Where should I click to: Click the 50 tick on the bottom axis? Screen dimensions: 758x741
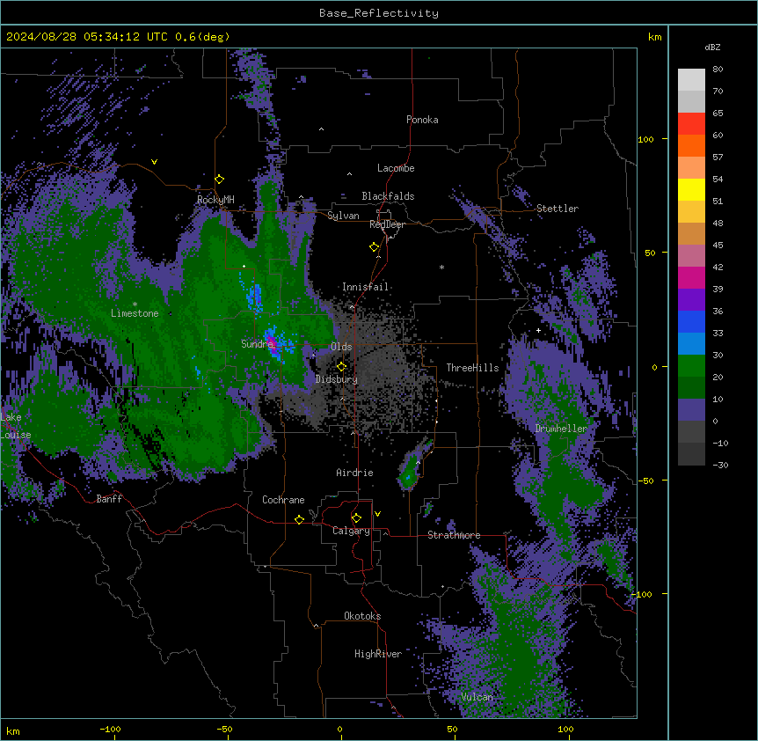452,730
